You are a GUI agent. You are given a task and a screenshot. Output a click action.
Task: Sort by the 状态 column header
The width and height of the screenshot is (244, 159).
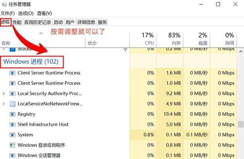(x=92, y=43)
